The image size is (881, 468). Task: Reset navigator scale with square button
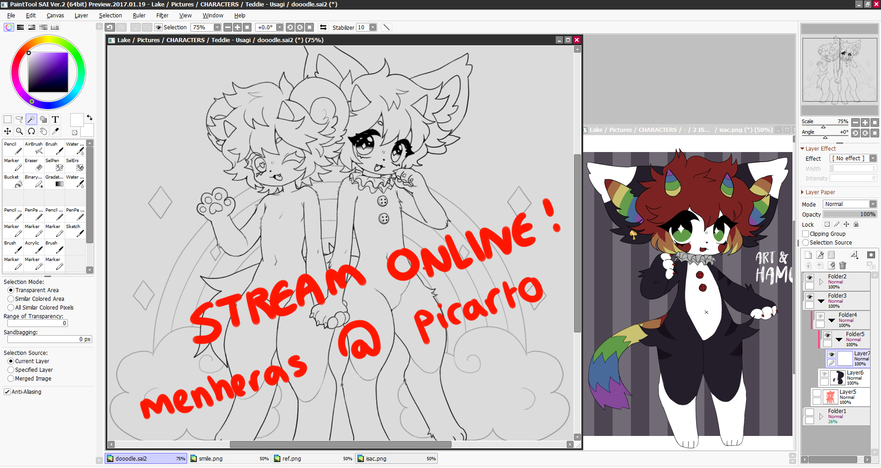[875, 122]
